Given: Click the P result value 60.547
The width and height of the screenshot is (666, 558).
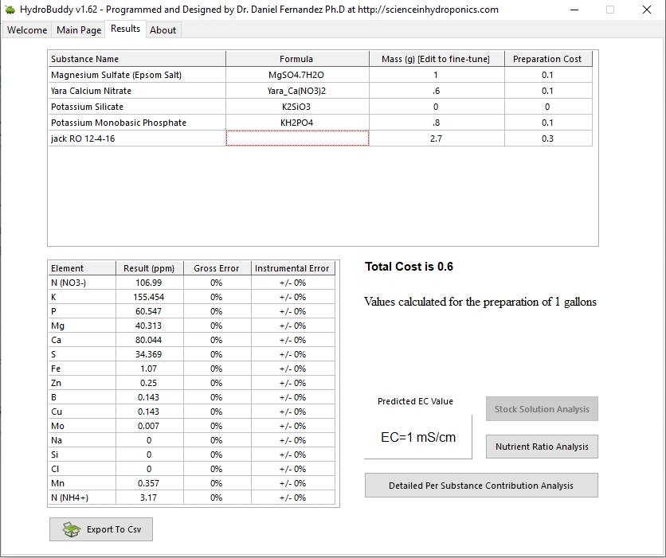Looking at the screenshot, I should [150, 311].
